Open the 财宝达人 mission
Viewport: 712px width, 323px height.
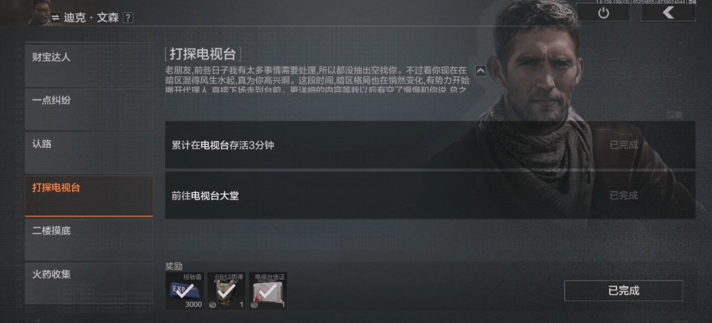pos(89,66)
